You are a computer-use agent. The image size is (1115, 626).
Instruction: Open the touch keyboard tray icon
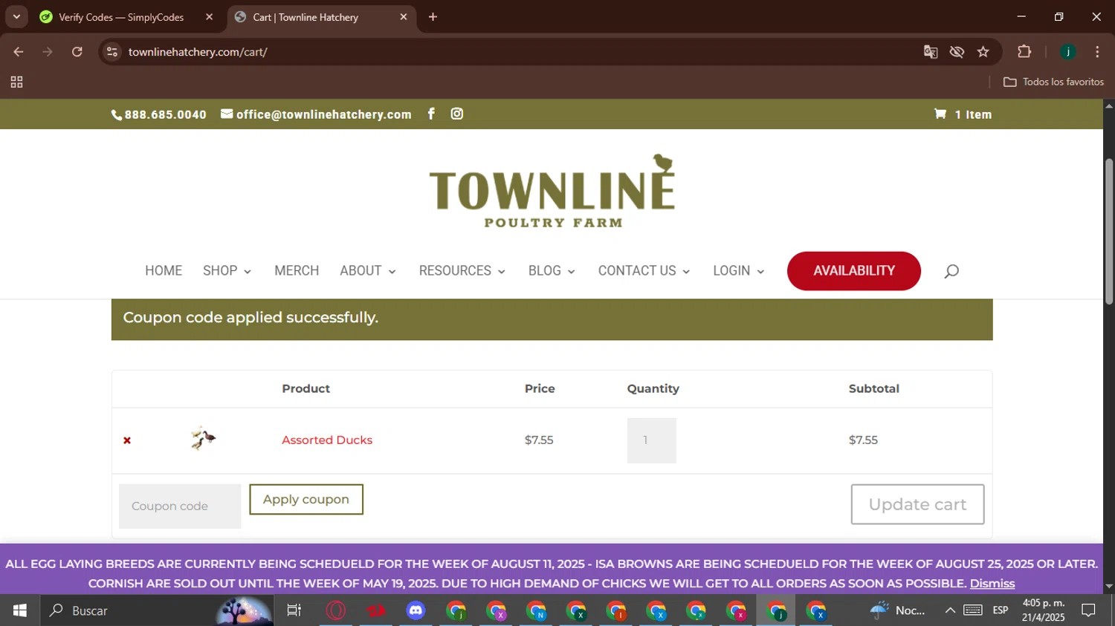click(973, 610)
